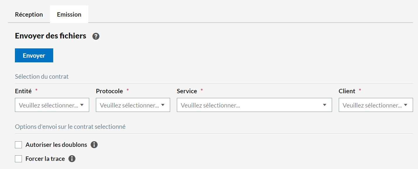Click the Envoyer des fichiers heading
Image resolution: width=418 pixels, height=169 pixels.
pos(51,36)
